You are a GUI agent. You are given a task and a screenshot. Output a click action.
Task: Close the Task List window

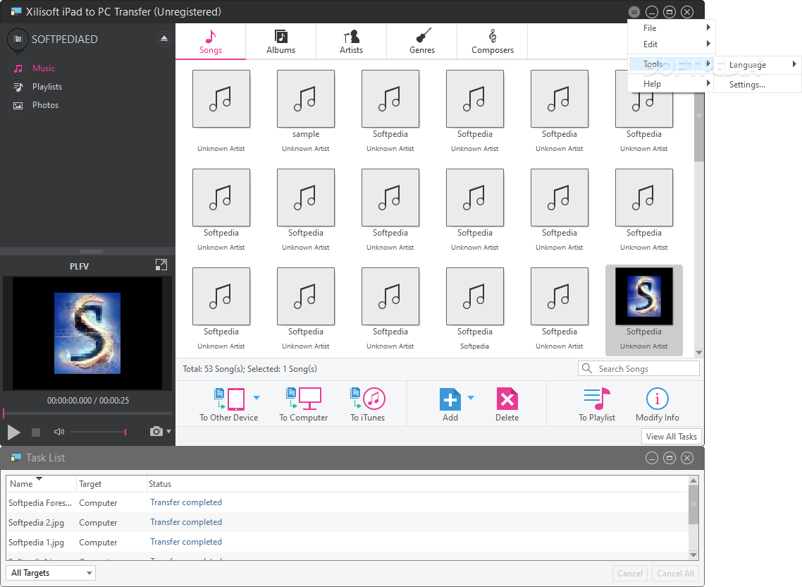click(x=687, y=458)
